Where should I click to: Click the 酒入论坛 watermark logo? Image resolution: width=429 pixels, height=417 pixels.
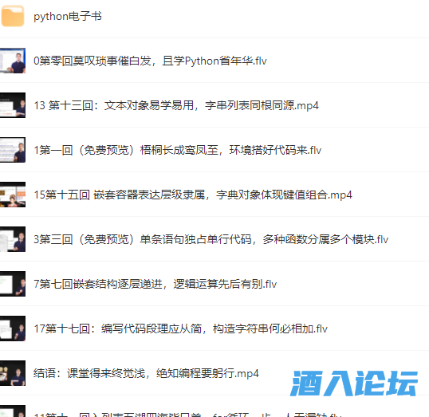coord(354,383)
